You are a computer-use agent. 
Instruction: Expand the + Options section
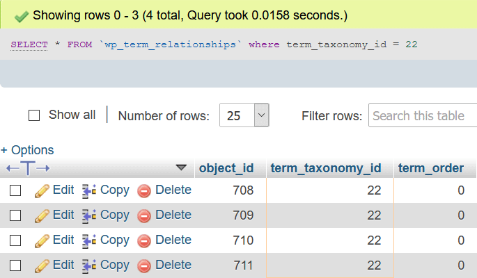tap(27, 149)
